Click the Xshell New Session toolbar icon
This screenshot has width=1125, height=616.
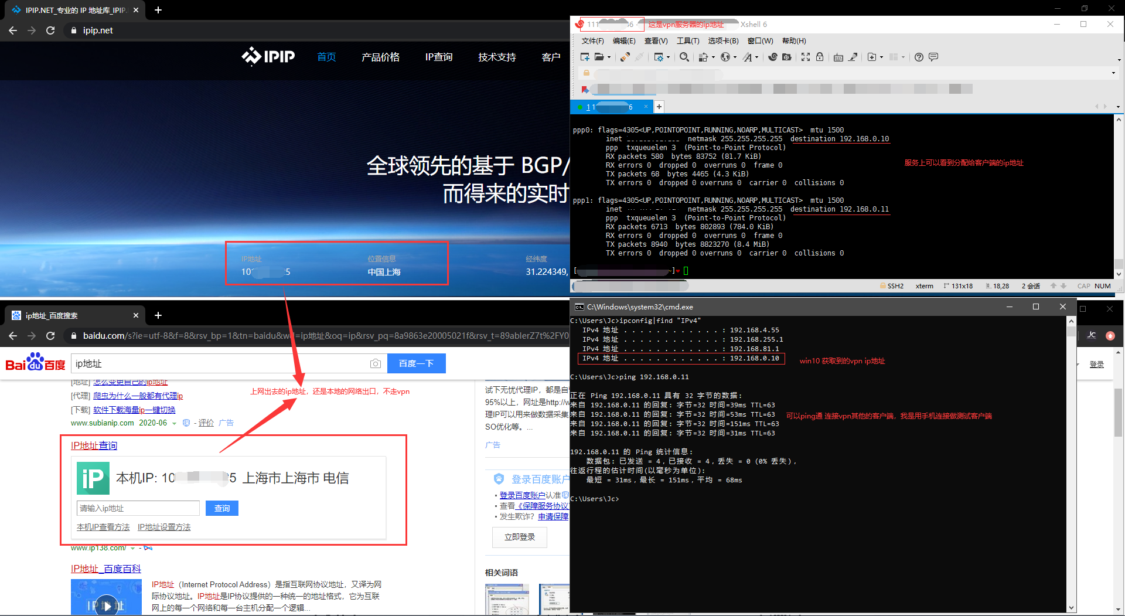tap(585, 57)
